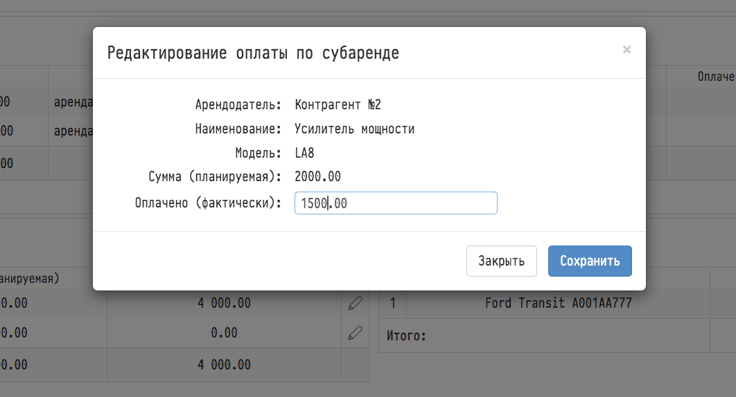Viewport: 736px width, 397px height.
Task: Click the Оплачено (фактически) label
Action: (208, 203)
